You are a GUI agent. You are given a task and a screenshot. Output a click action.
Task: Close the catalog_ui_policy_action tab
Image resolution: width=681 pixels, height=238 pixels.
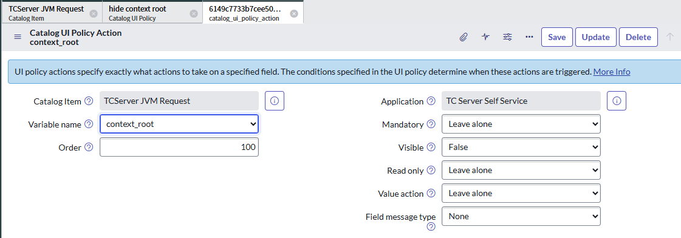pyautogui.click(x=293, y=13)
